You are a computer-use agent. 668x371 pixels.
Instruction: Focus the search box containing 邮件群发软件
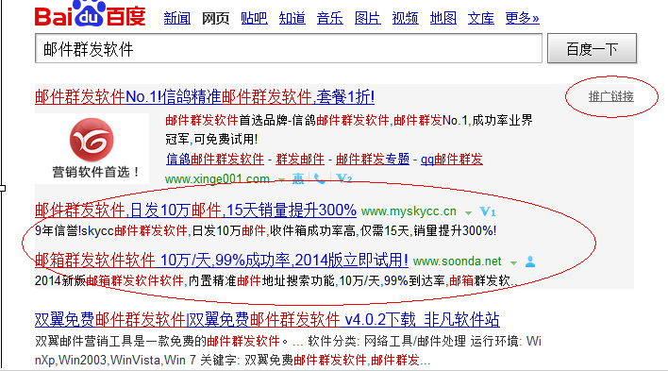(289, 48)
